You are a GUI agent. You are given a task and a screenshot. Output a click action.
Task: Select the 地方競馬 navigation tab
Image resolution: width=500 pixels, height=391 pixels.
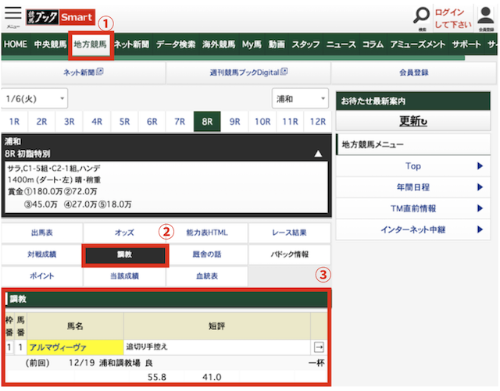(91, 44)
